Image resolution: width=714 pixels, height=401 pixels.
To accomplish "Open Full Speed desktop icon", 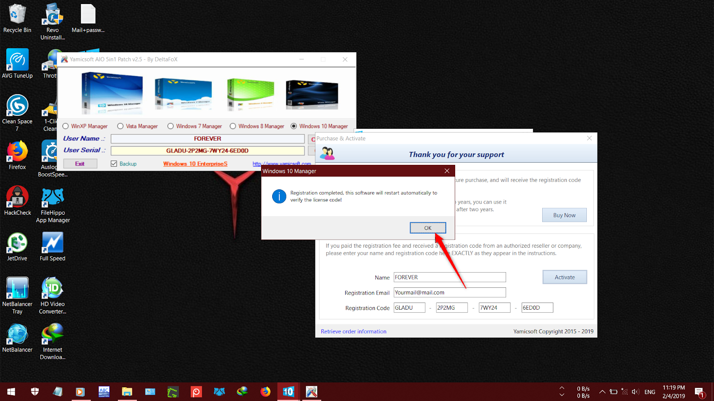I will click(53, 247).
